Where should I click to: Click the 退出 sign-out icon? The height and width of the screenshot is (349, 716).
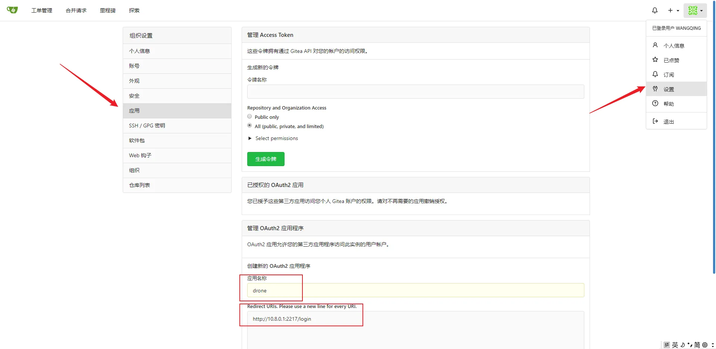click(655, 121)
